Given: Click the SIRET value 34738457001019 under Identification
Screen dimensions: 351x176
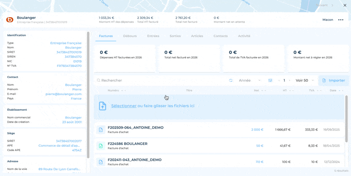Looking at the screenshot, I should 69,52.
